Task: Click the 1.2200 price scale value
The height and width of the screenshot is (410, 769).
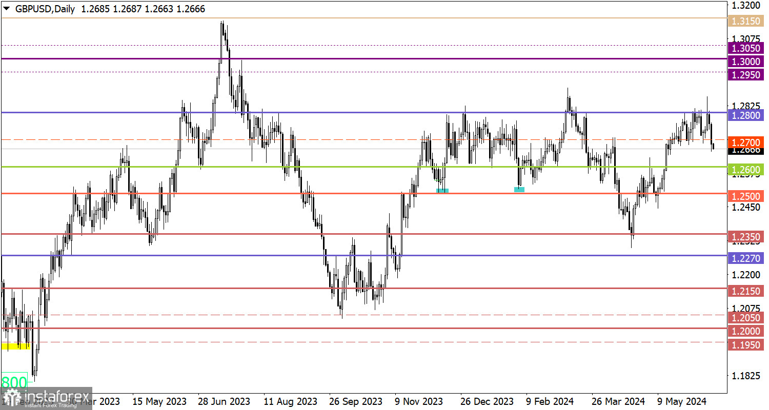Action: tap(746, 275)
